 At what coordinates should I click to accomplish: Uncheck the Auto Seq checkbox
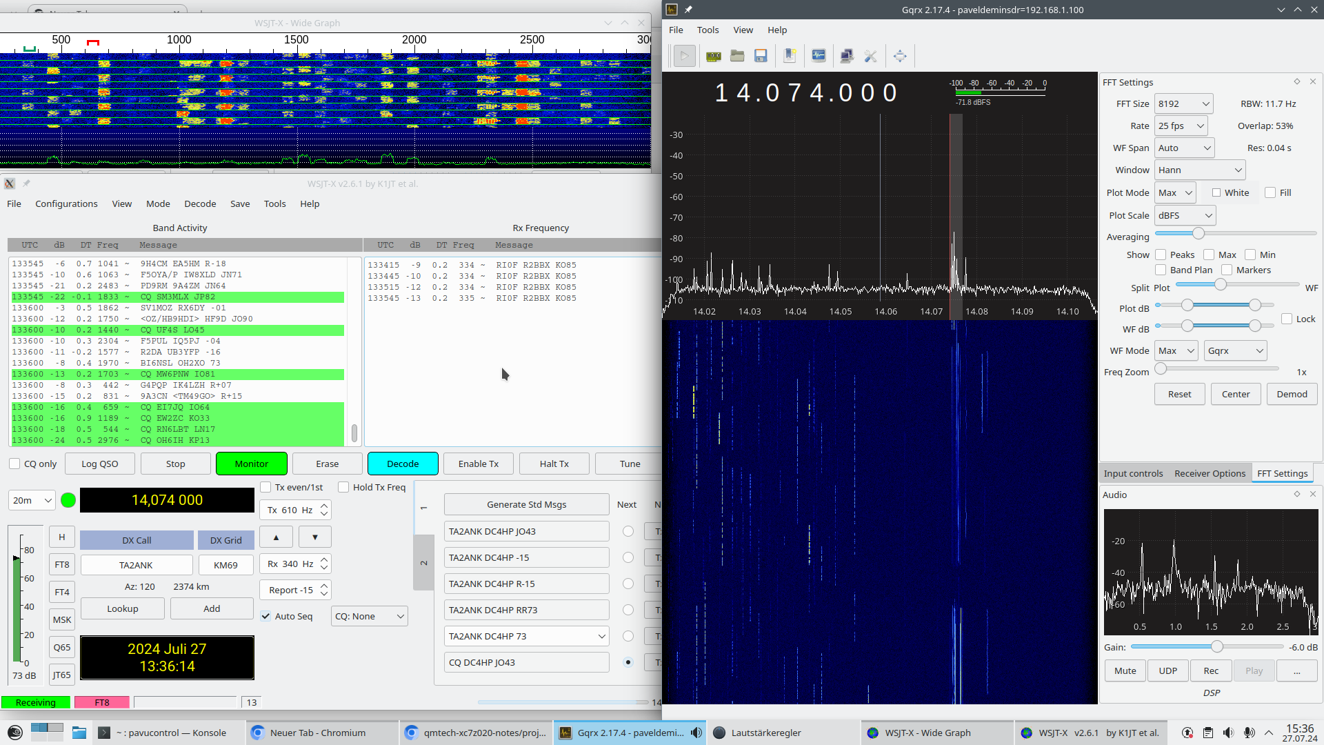265,616
